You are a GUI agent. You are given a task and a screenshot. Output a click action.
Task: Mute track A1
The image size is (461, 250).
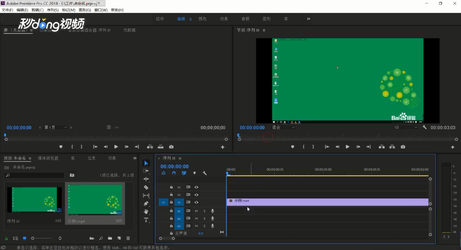tap(196, 211)
